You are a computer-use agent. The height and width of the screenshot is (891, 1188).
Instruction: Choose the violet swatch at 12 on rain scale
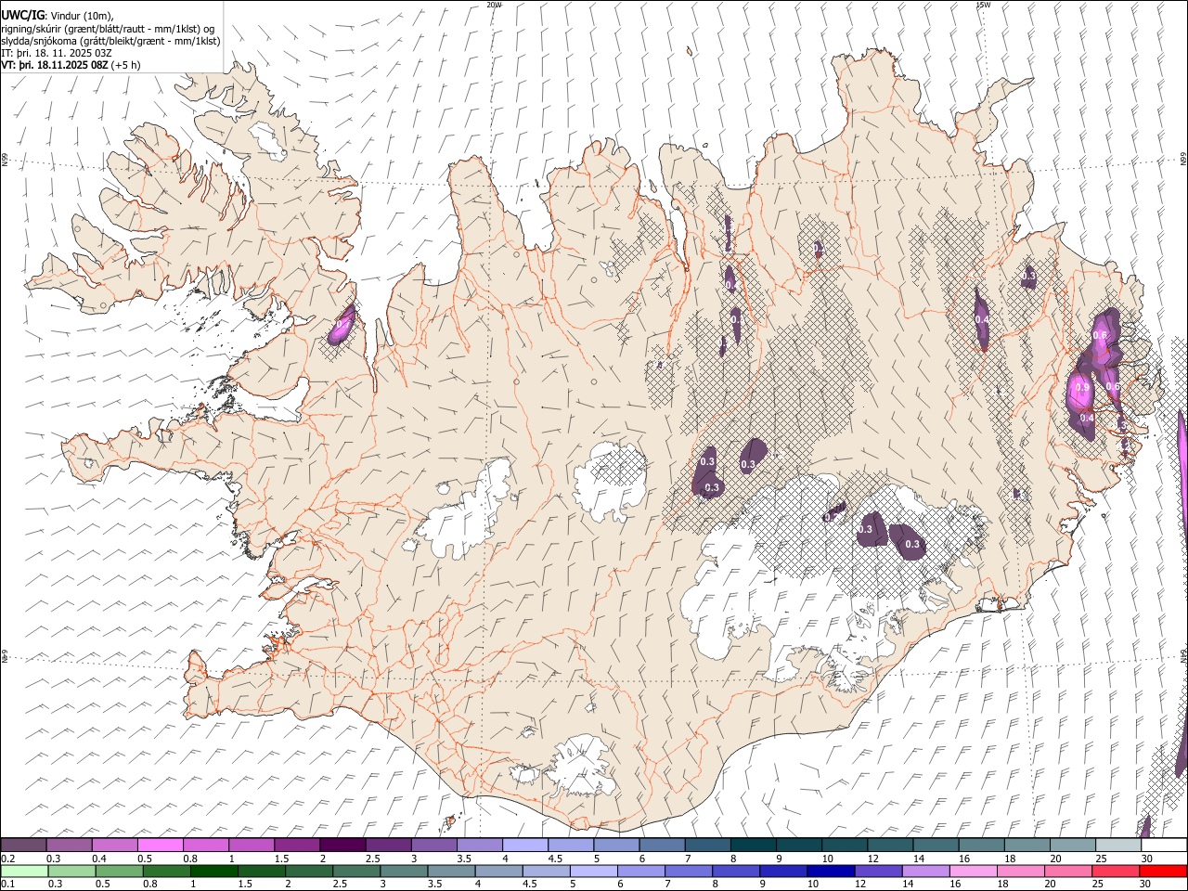(x=879, y=871)
